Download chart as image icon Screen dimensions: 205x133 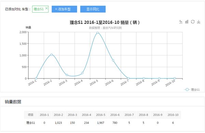[199, 22]
